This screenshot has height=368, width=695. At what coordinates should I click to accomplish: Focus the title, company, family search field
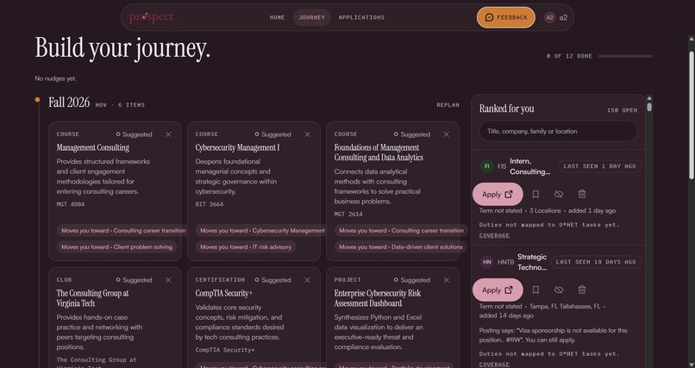[x=558, y=131]
